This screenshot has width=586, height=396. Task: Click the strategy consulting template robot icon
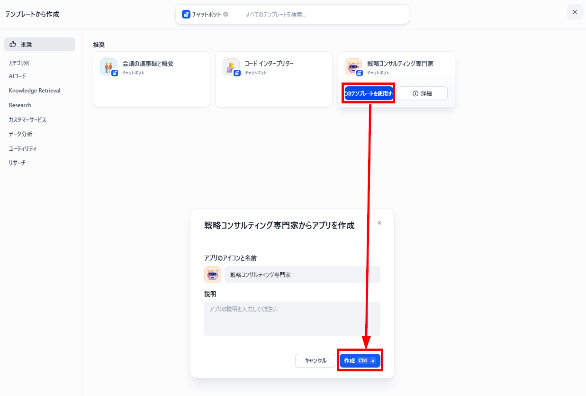click(353, 67)
